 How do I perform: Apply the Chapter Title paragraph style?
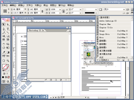106,27
